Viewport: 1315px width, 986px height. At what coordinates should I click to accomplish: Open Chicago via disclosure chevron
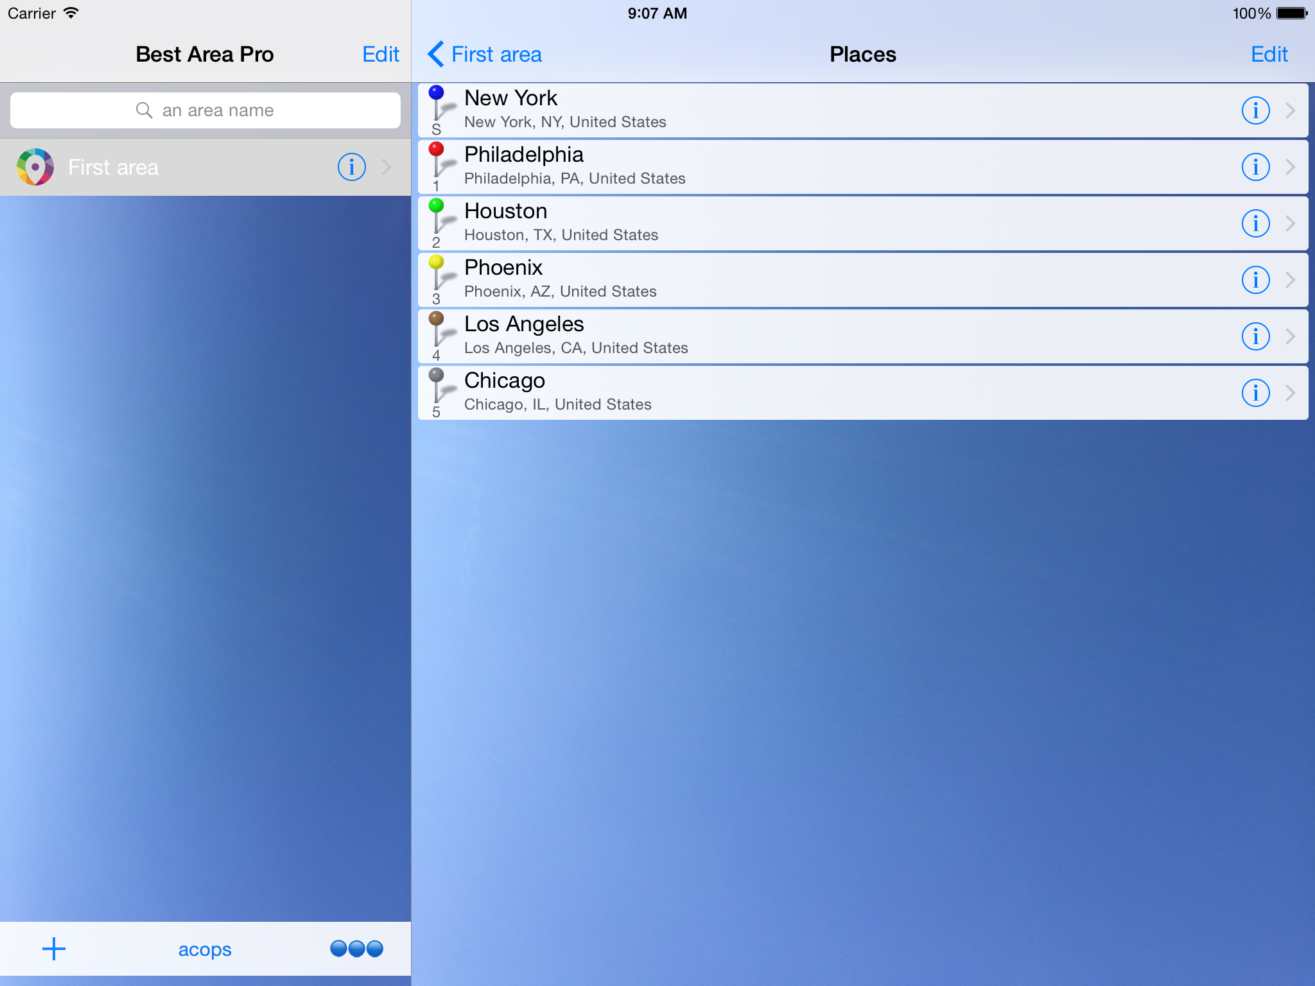tap(1291, 393)
